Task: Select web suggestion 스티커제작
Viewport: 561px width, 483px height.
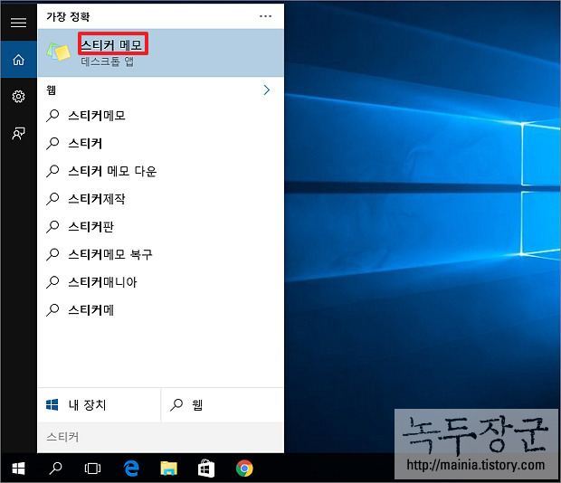Action: point(161,199)
